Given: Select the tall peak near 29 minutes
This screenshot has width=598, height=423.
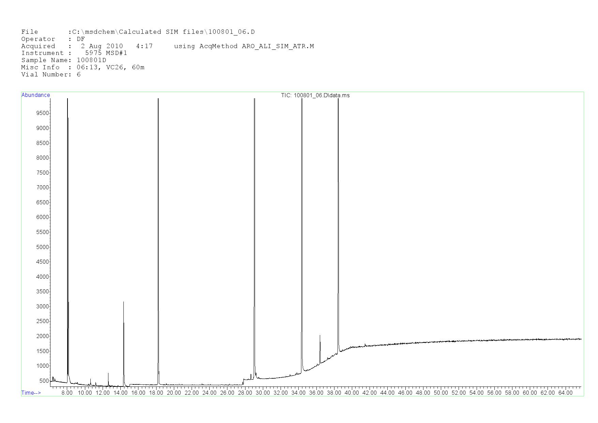Looking at the screenshot, I should [x=254, y=205].
